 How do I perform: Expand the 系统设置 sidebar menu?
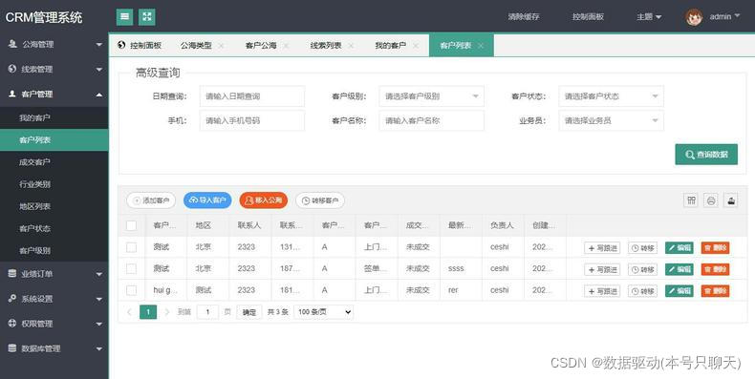54,299
